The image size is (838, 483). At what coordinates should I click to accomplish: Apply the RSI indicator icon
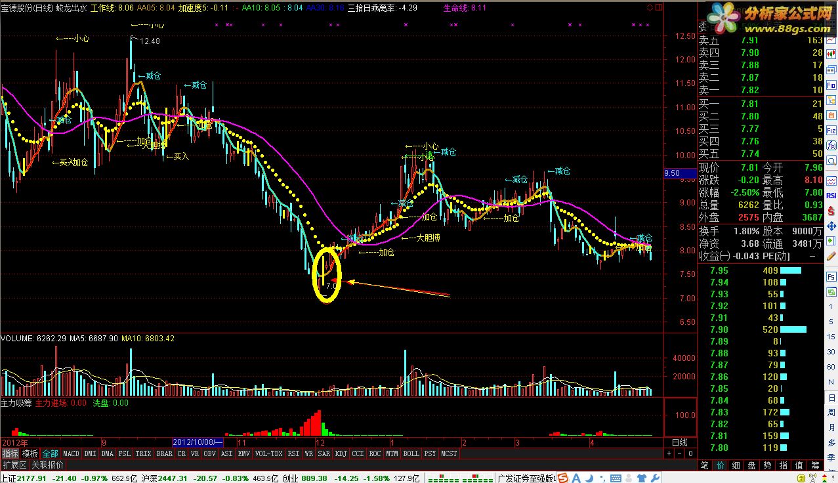pyautogui.click(x=831, y=196)
